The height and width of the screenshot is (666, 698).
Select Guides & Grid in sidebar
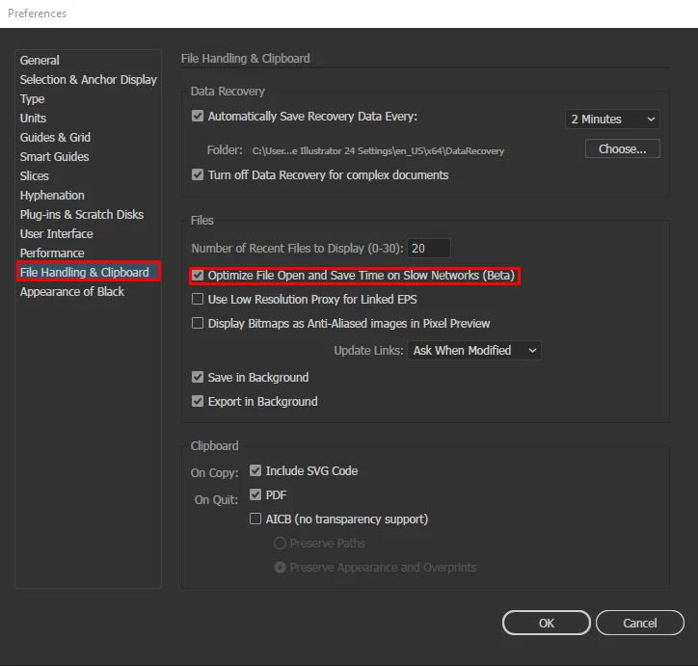[55, 137]
